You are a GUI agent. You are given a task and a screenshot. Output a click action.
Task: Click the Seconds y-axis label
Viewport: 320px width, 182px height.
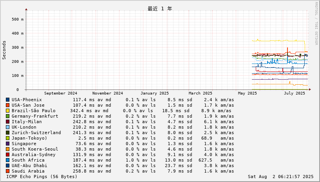[4, 50]
